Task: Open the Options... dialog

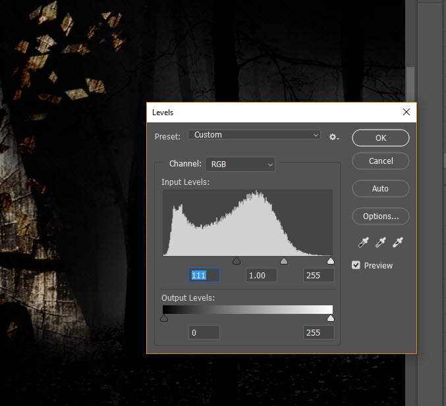Action: 380,216
